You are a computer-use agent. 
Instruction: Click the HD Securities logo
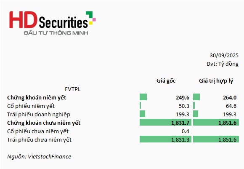tap(53, 23)
